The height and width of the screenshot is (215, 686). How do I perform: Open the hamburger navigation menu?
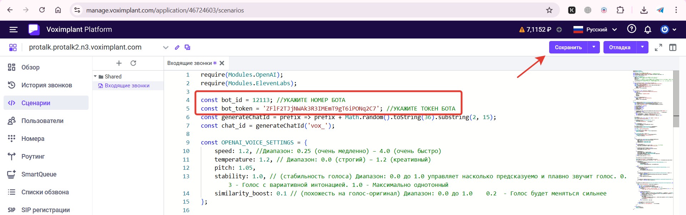click(13, 30)
